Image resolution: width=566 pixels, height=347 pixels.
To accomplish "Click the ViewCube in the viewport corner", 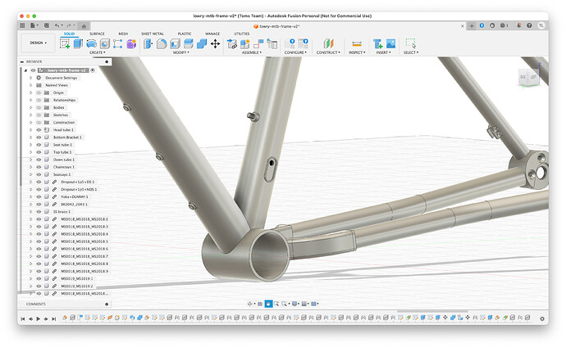I will pos(529,78).
